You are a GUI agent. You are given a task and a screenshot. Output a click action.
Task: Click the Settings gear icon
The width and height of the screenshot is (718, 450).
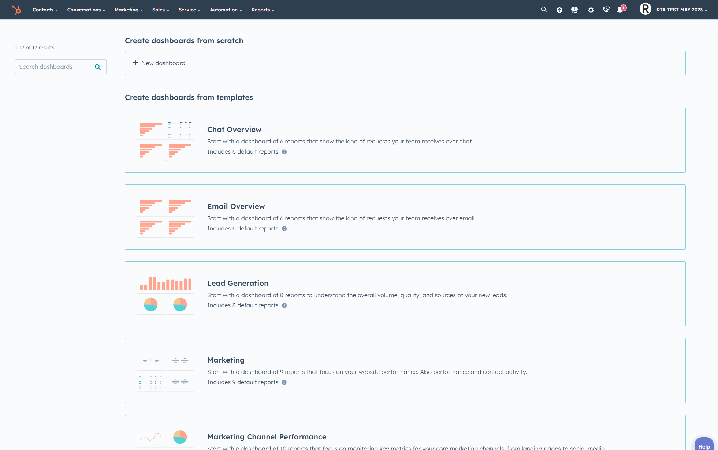pyautogui.click(x=590, y=10)
